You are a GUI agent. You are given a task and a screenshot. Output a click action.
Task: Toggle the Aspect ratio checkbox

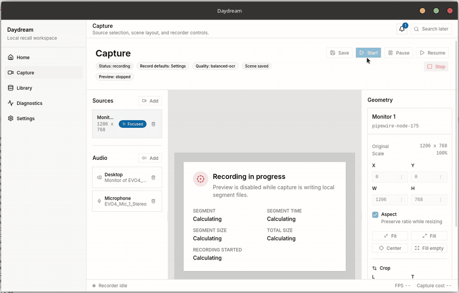tap(375, 214)
